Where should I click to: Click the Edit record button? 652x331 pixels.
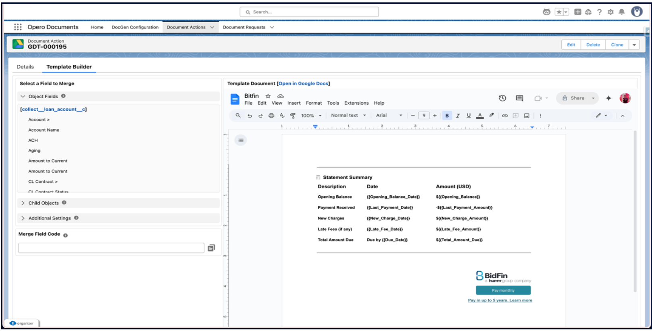[x=571, y=45]
